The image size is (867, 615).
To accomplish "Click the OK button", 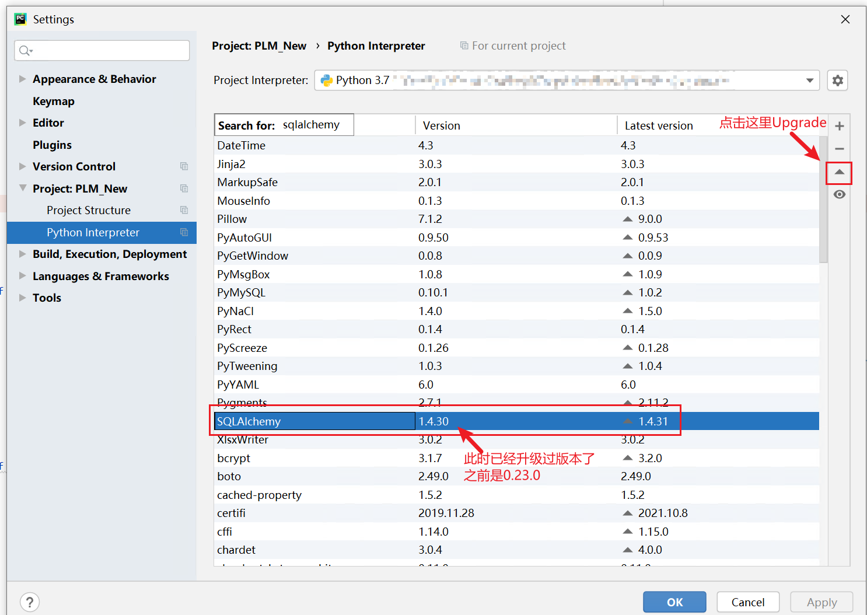I will point(674,602).
